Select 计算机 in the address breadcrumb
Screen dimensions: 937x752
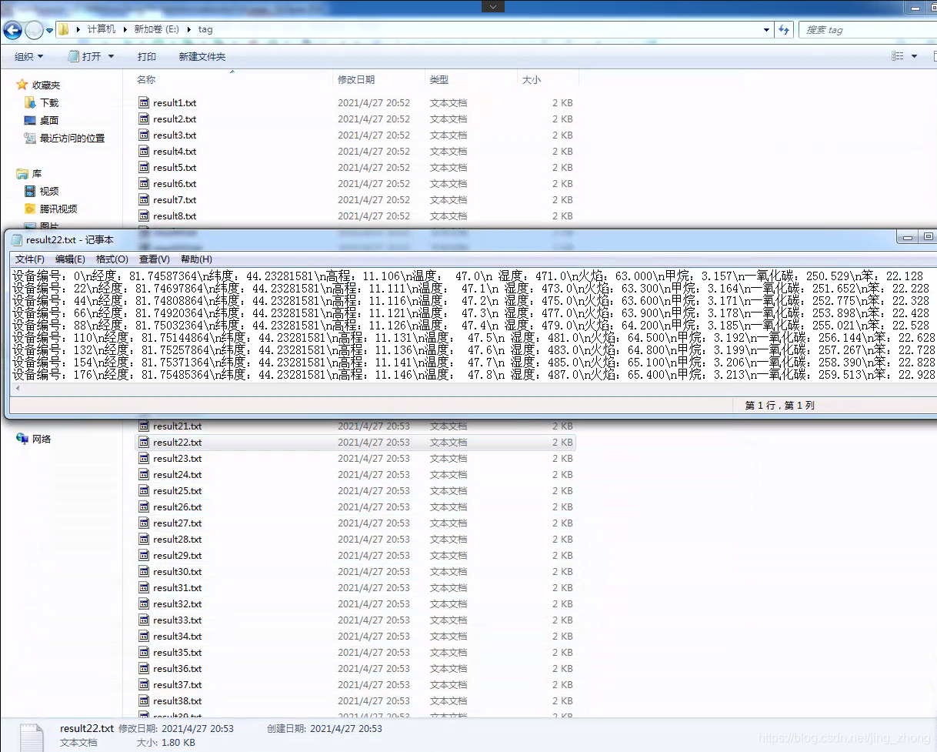click(102, 29)
